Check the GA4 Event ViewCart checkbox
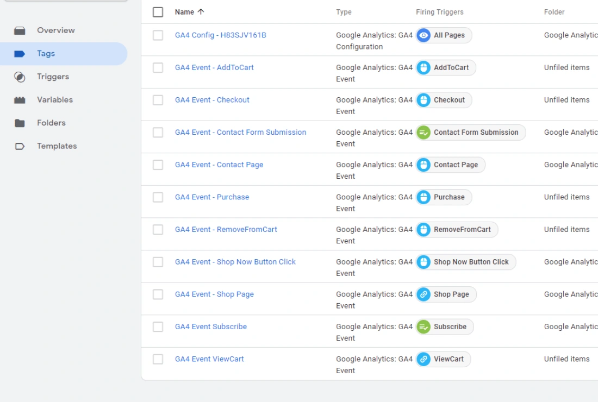Viewport: 598px width, 402px height. (158, 359)
